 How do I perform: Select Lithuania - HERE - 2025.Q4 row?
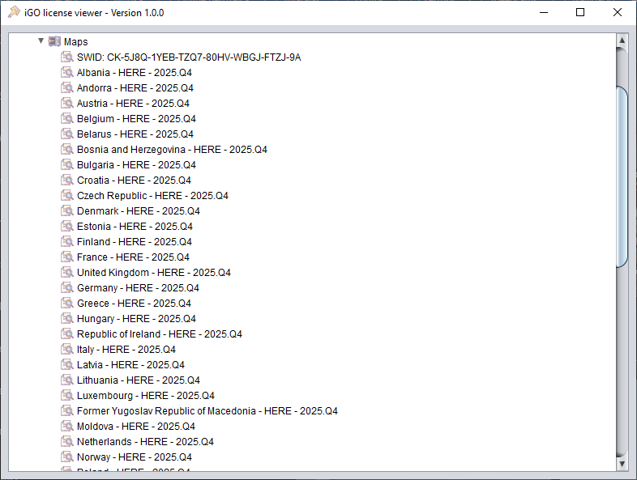(x=138, y=381)
